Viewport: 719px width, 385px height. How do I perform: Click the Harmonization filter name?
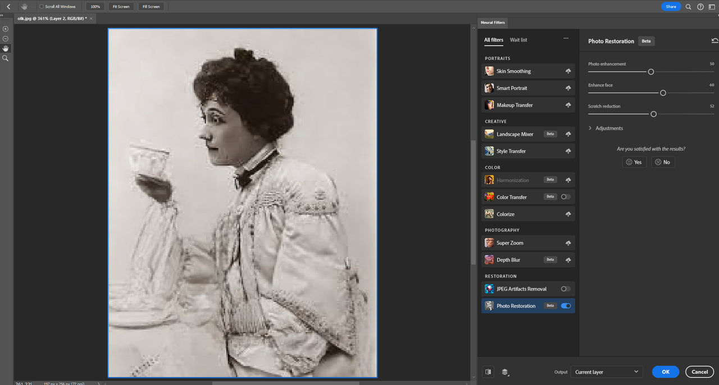pos(513,180)
